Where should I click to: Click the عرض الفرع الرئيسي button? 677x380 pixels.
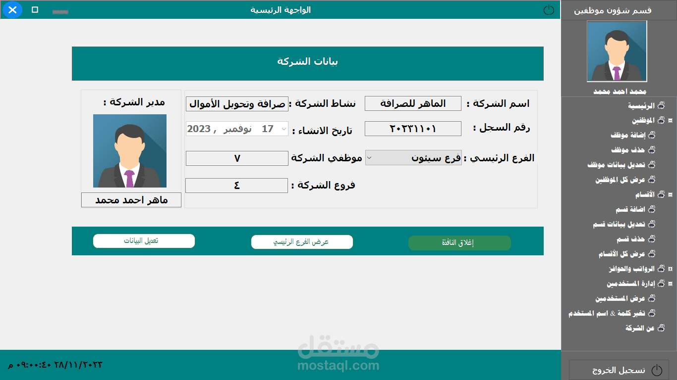302,242
